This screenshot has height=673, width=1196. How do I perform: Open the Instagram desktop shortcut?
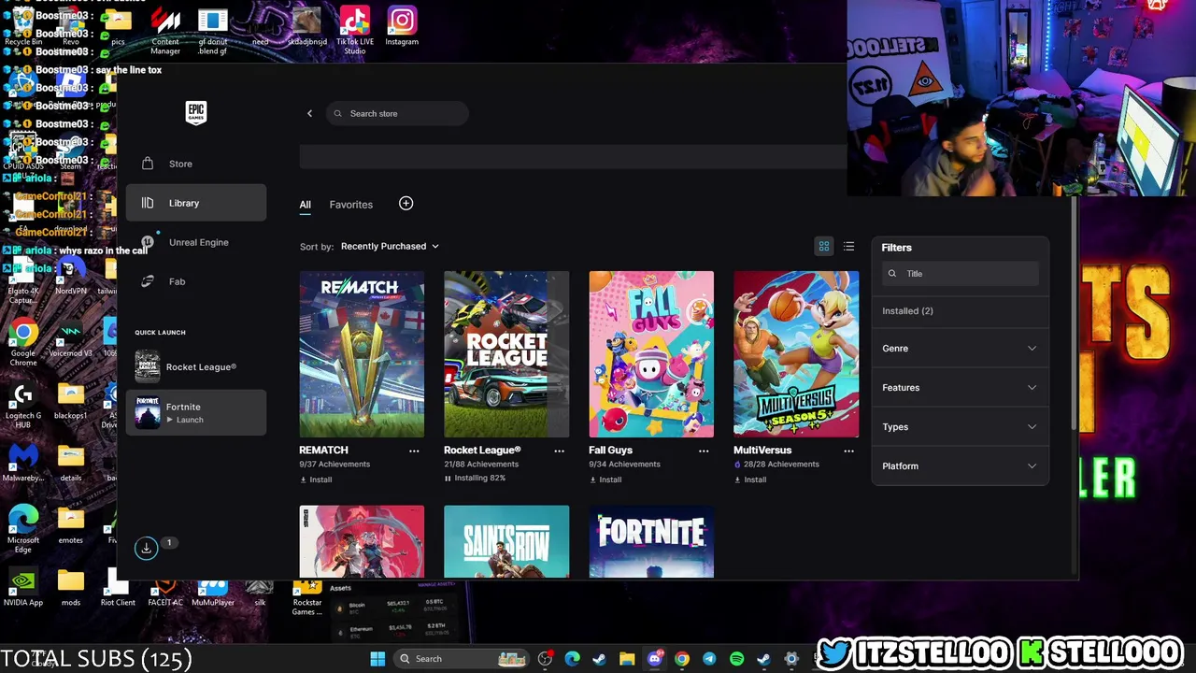402,25
